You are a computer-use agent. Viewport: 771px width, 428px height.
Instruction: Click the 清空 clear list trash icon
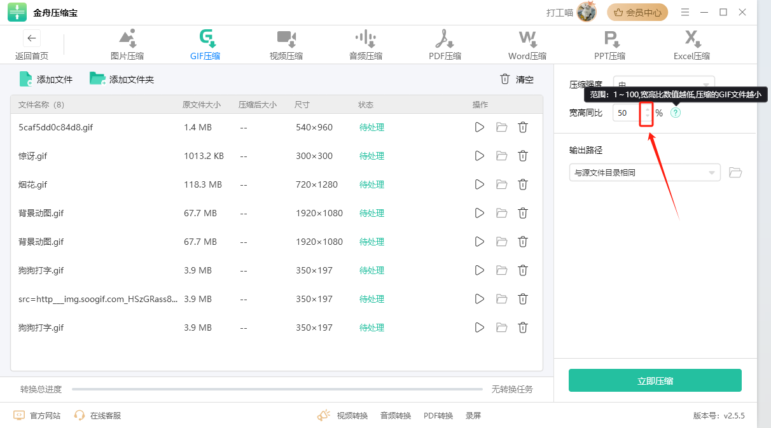coord(505,79)
